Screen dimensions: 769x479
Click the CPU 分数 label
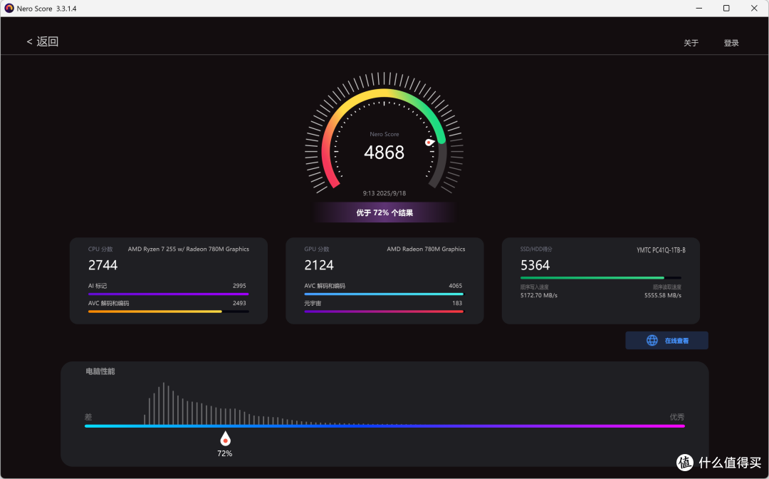(100, 249)
